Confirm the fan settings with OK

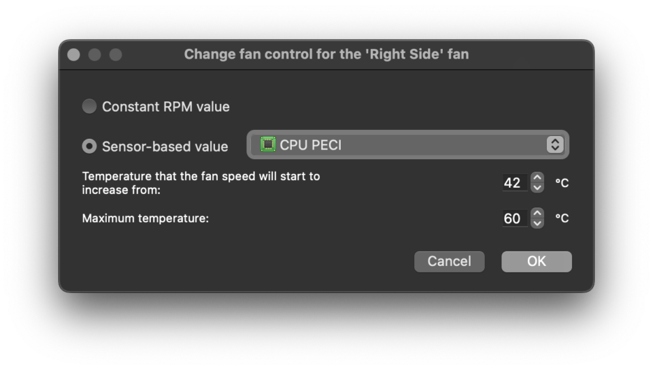click(537, 261)
